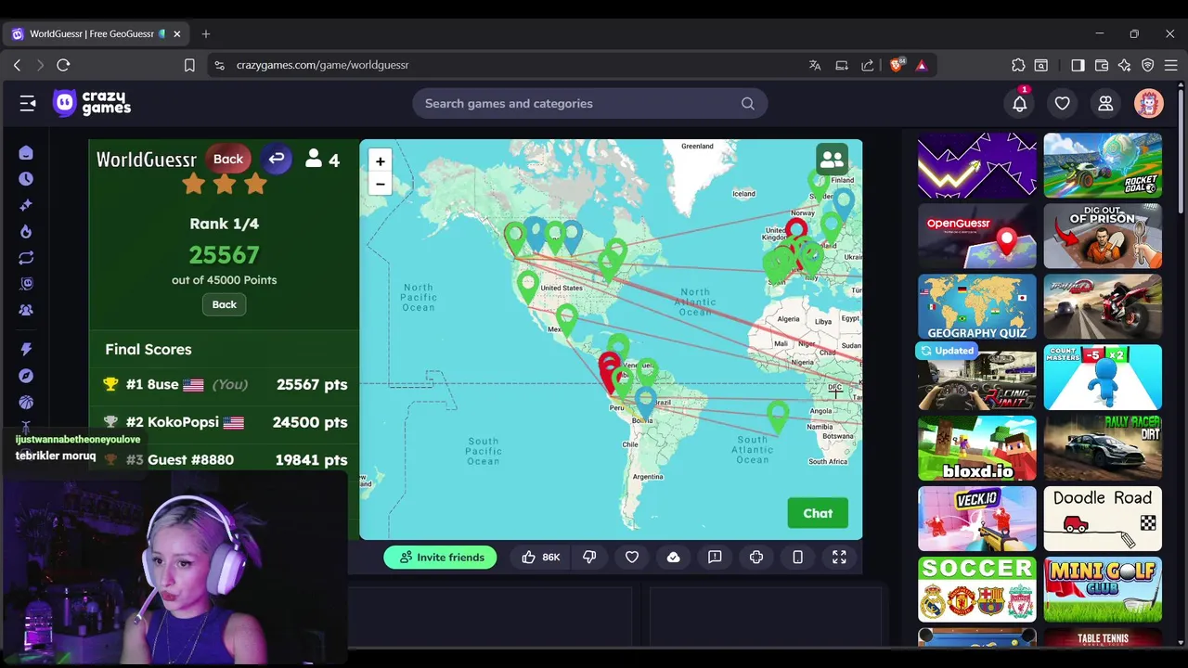This screenshot has width=1188, height=668.
Task: Open the Doodle Road game thumbnail
Action: 1103,519
